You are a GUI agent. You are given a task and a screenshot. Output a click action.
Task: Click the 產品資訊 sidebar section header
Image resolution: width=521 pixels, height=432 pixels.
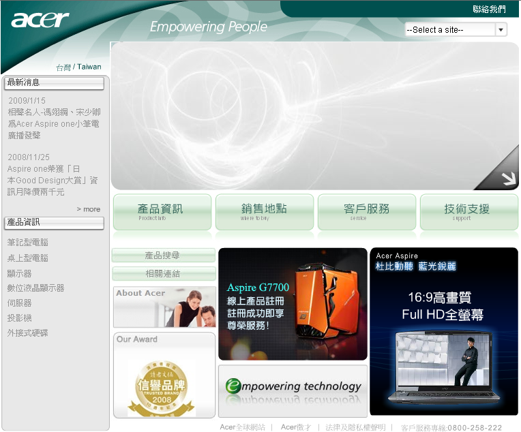click(54, 223)
